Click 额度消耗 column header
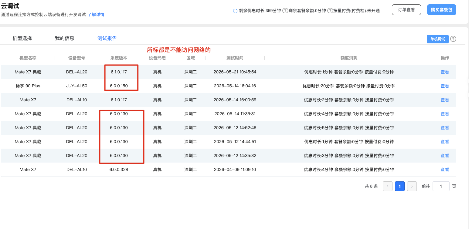The image size is (469, 229). pos(349,58)
